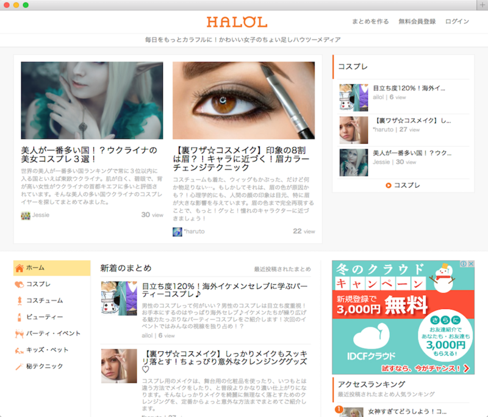
Task: Click Alice costume thumbnail in 新着のまとめ
Action: pyautogui.click(x=119, y=299)
